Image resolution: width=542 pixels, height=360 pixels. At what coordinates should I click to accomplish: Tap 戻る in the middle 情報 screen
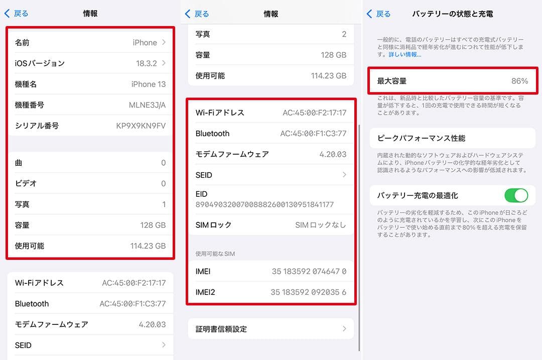[x=202, y=14]
